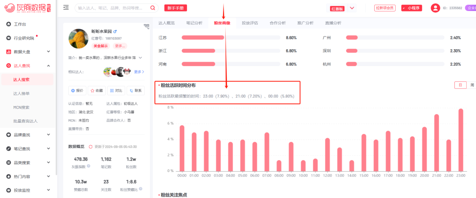
Task: Click the 浙江 percentage progress bar
Action: 231,51
